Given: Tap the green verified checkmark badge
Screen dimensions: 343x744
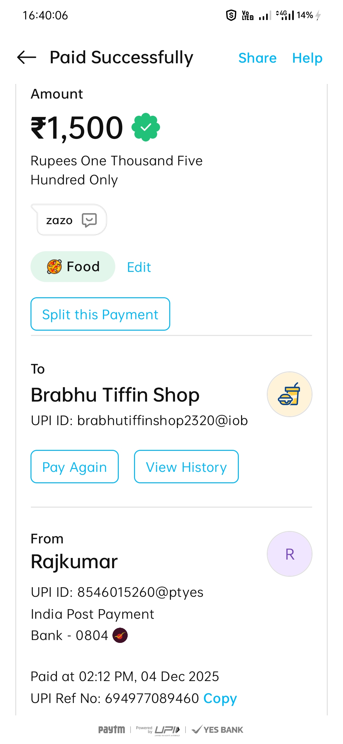Looking at the screenshot, I should coord(146,127).
